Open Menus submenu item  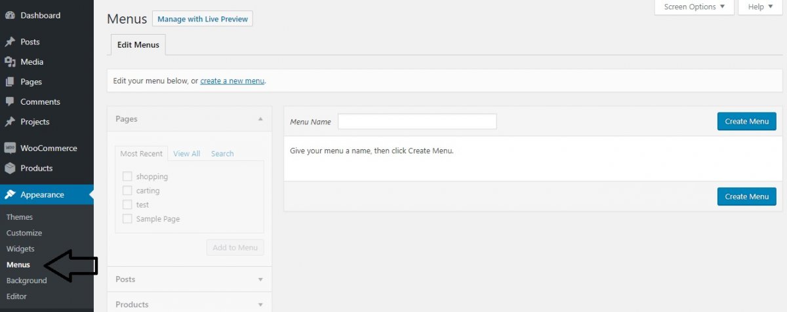(18, 265)
